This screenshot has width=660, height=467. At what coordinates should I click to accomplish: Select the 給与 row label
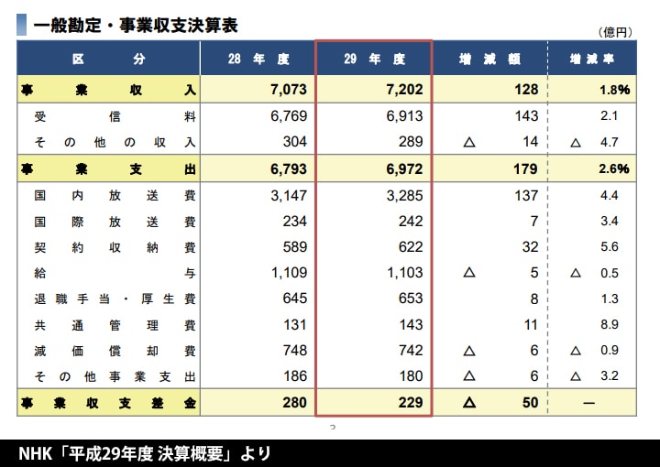click(115, 273)
